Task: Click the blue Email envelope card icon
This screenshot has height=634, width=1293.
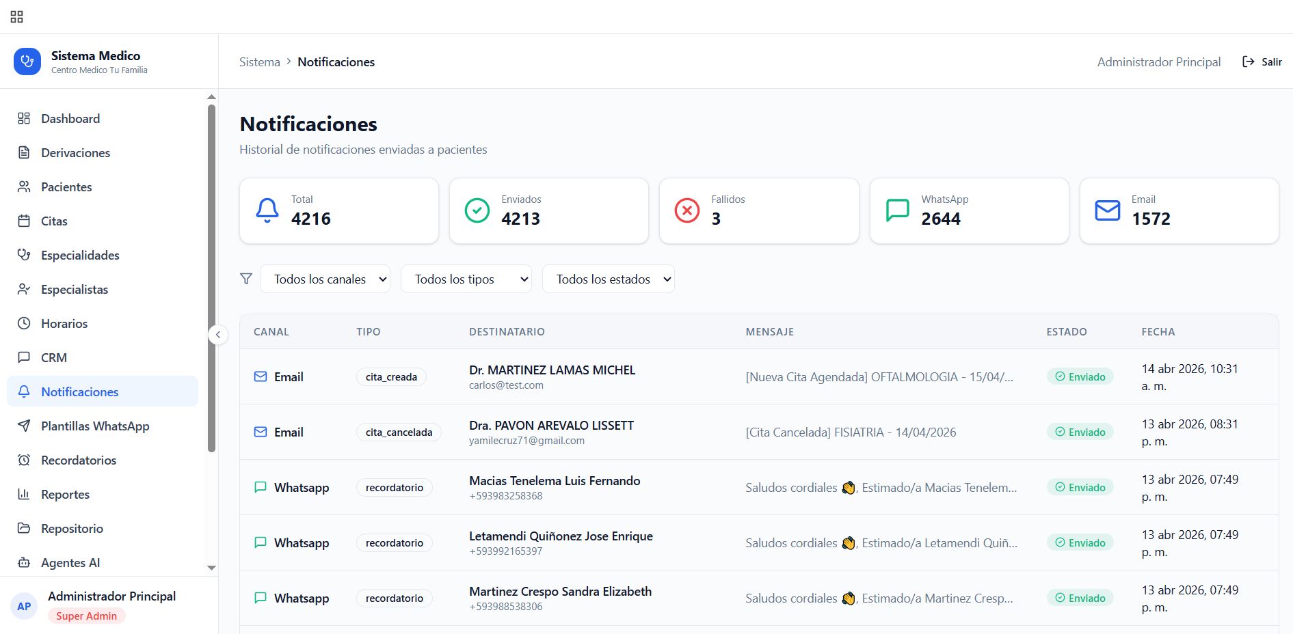Action: tap(1107, 210)
